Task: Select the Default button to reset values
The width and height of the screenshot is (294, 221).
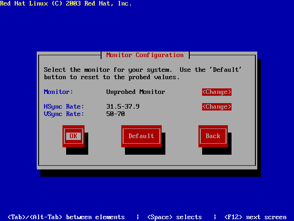Action: (141, 136)
